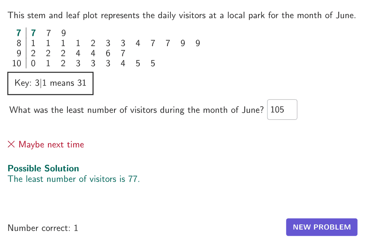This screenshot has height=244, width=391.
Task: Select the "Possible Solution" heading
Action: click(x=43, y=168)
